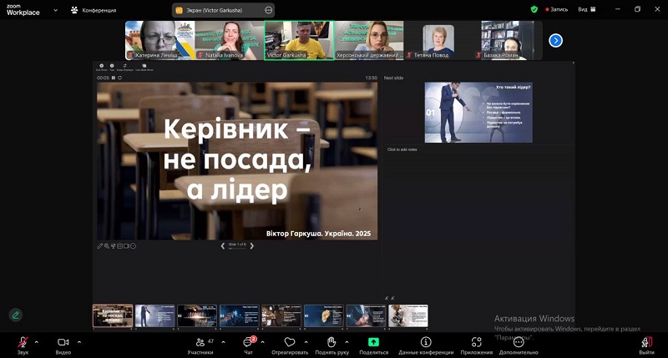Viewport: 668px width, 358px height.
Task: Click the green Поделиться share screen button
Action: click(373, 342)
